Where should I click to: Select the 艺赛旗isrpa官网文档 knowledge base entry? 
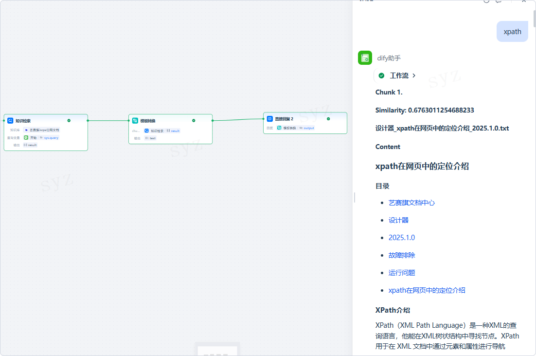(x=42, y=130)
